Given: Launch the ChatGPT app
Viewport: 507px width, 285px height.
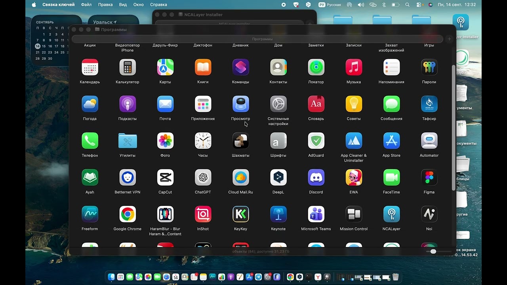Looking at the screenshot, I should [203, 178].
